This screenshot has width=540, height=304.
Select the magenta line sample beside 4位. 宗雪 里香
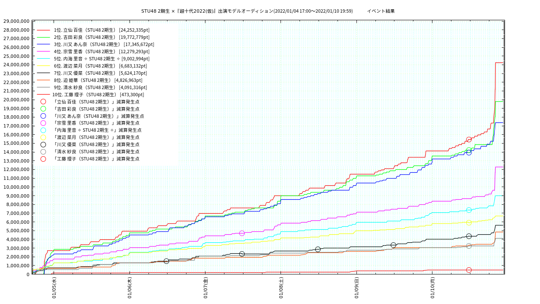point(43,52)
